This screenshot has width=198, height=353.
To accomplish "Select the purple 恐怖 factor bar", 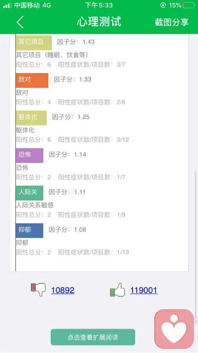I will pos(29,155).
